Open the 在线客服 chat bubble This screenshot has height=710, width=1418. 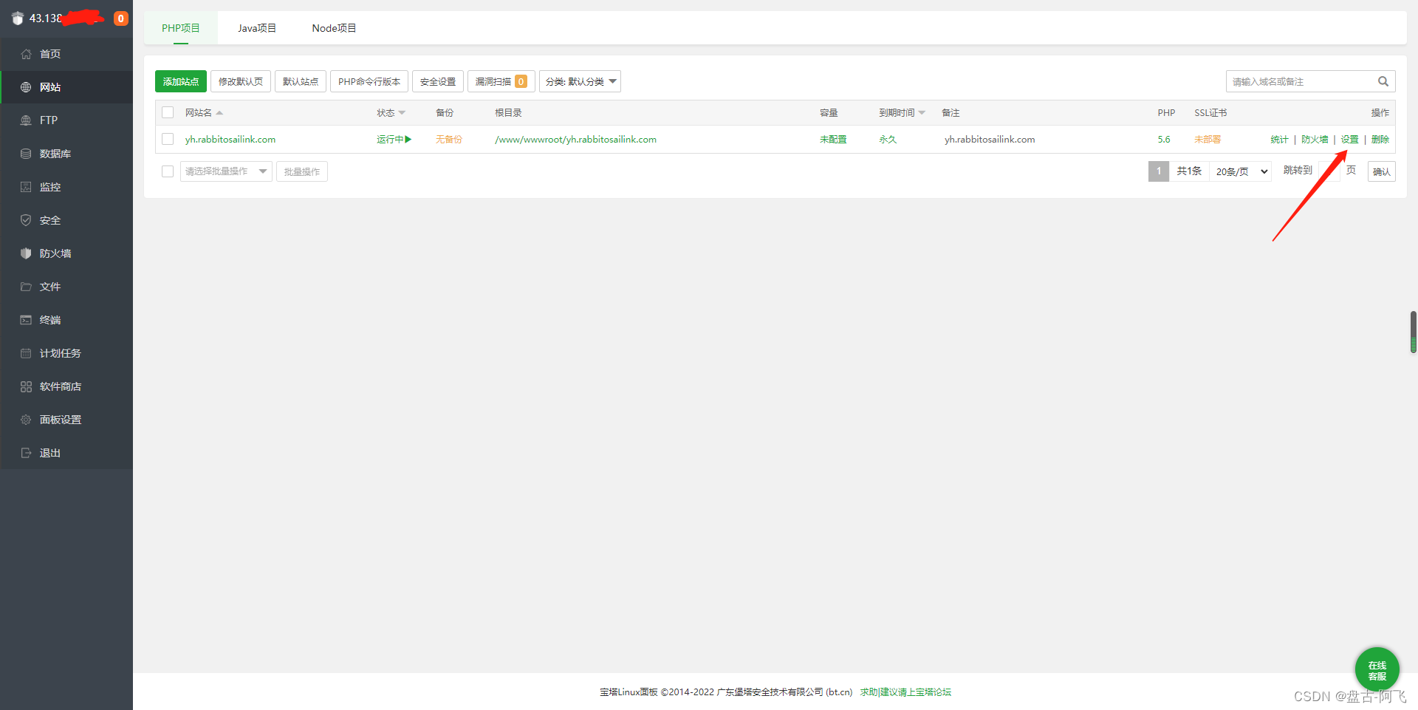pos(1377,669)
